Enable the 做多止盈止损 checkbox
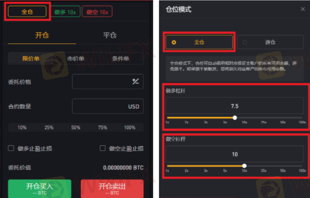 pyautogui.click(x=11, y=148)
